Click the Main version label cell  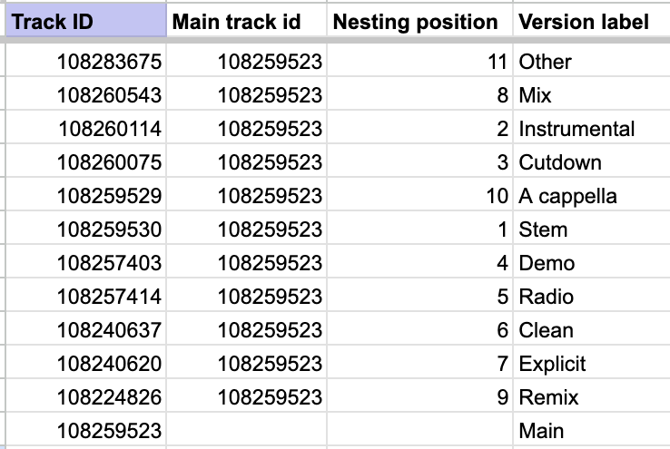coord(591,429)
